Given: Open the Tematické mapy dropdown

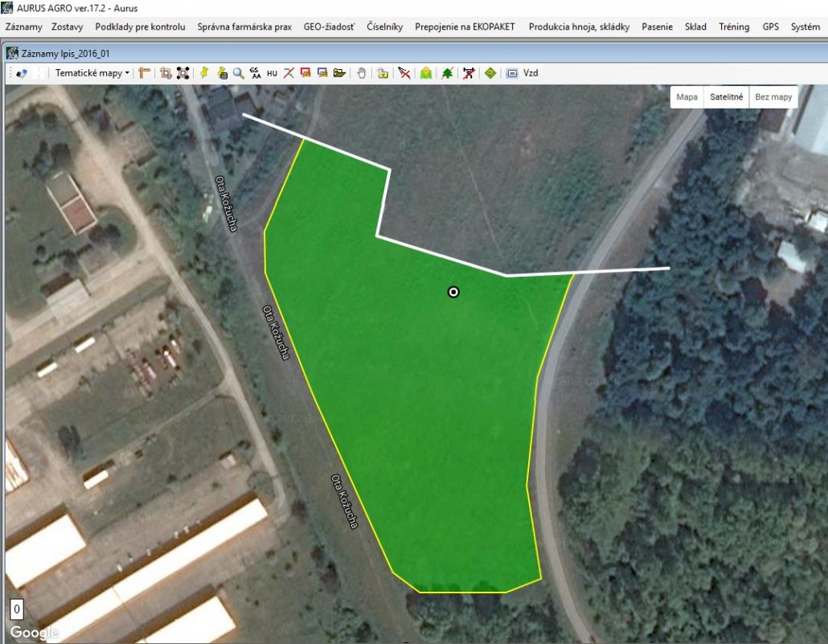Looking at the screenshot, I should pyautogui.click(x=92, y=73).
